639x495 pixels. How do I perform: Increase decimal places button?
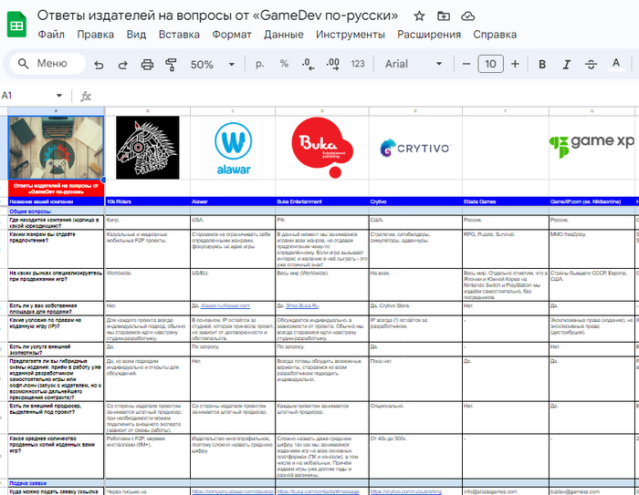point(332,65)
